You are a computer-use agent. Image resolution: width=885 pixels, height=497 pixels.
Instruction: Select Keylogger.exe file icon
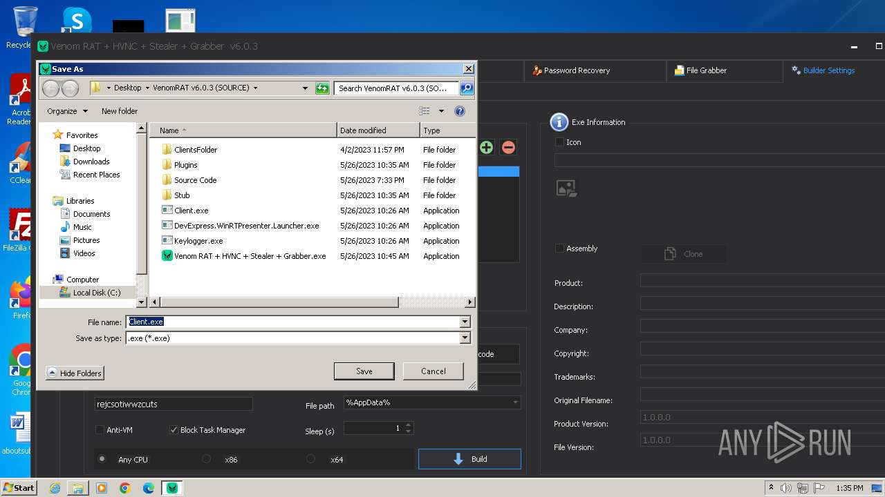167,241
